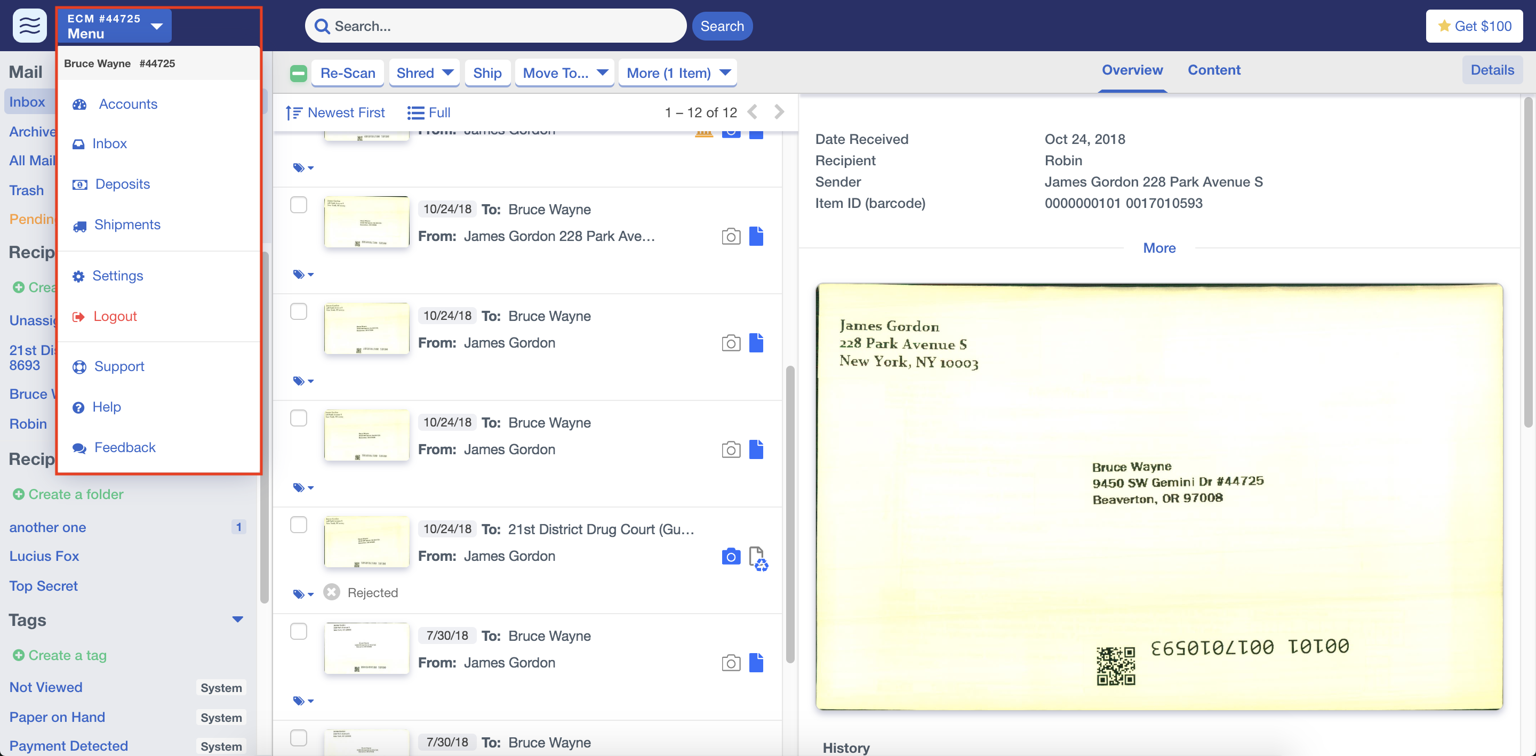
Task: Open tag dropdown under first 7/30/18 item
Action: pos(303,702)
